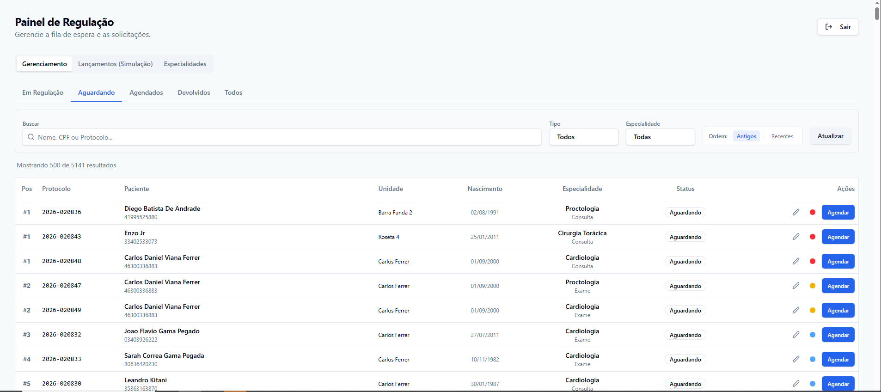Click red priority dot for Diego Batista
Image resolution: width=881 pixels, height=392 pixels.
(x=813, y=212)
